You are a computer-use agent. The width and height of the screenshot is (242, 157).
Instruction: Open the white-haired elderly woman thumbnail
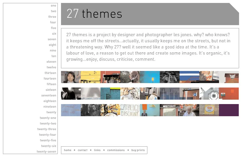click(x=189, y=110)
